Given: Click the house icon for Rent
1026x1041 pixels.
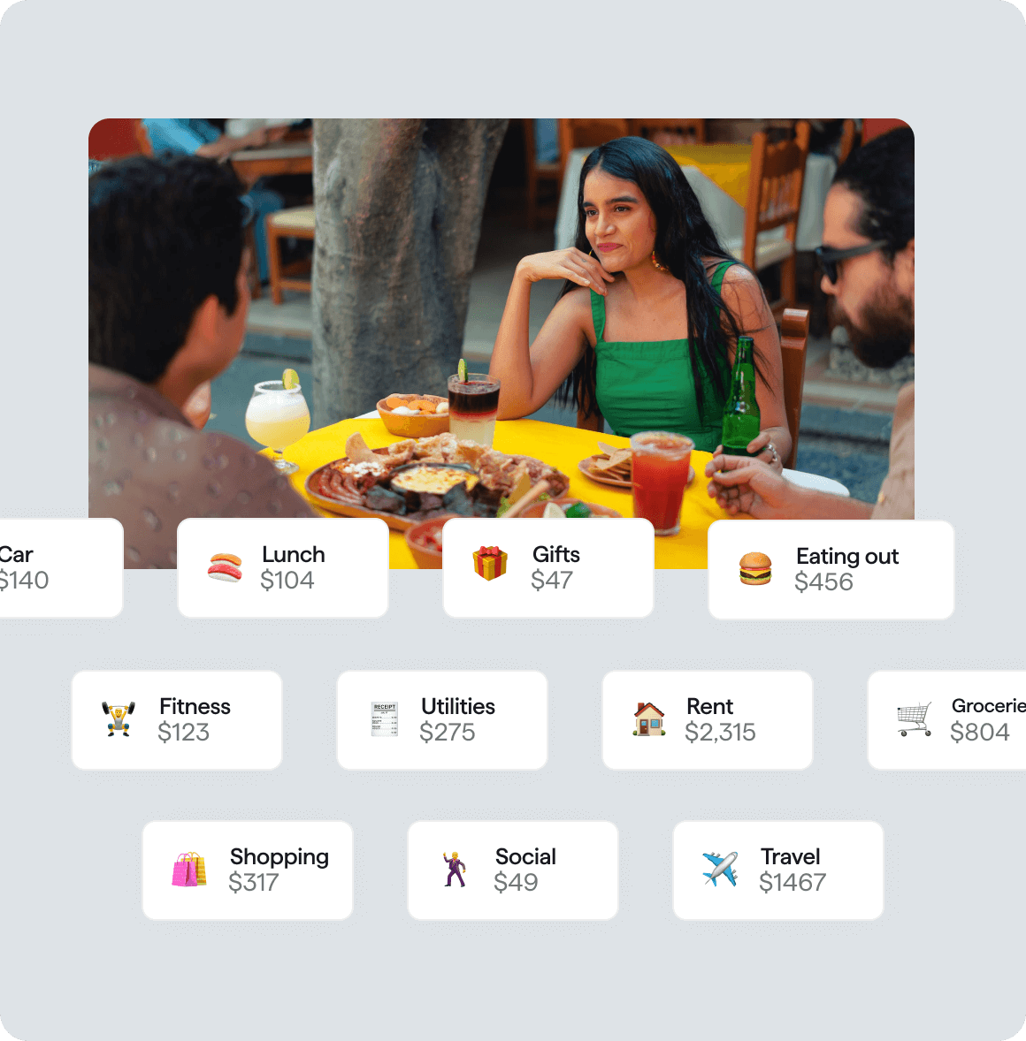Looking at the screenshot, I should click(649, 719).
